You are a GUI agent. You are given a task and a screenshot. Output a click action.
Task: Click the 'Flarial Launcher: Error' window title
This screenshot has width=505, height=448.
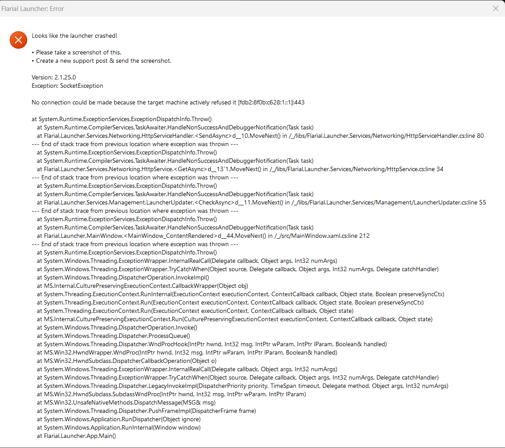coord(32,8)
